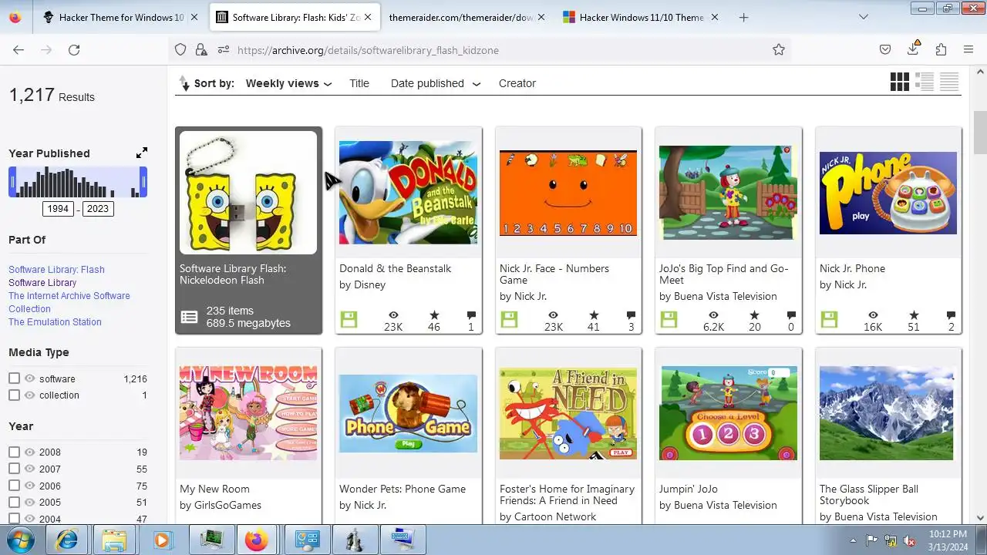The width and height of the screenshot is (987, 555).
Task: Open the Date published sort dropdown
Action: 436,83
